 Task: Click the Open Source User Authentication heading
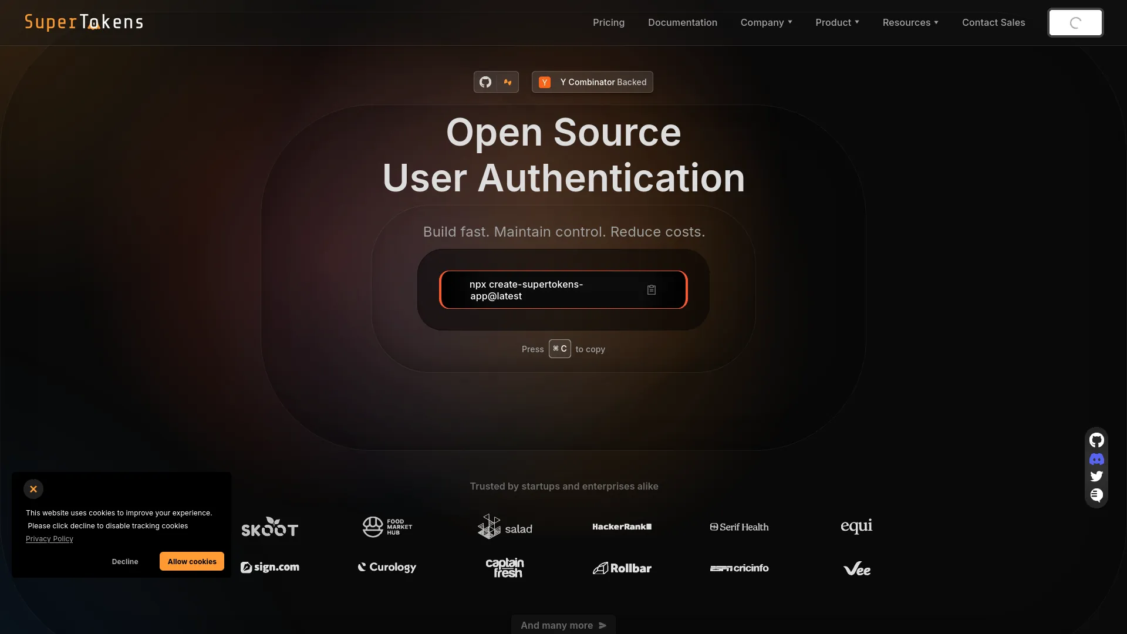(563, 155)
